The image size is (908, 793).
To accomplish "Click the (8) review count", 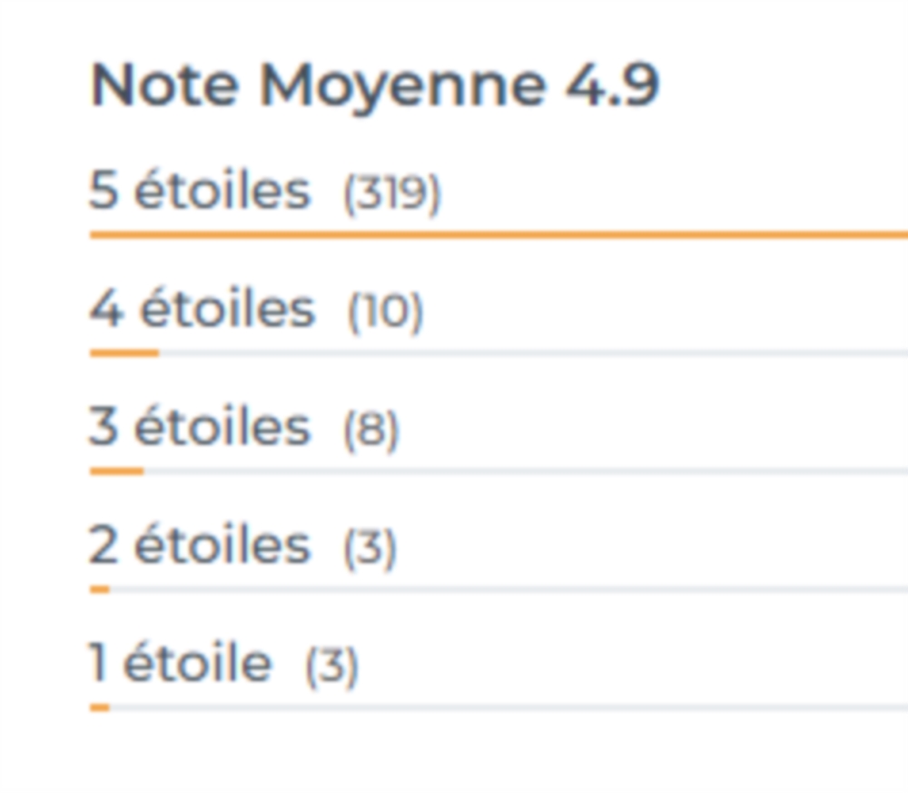I will point(370,430).
